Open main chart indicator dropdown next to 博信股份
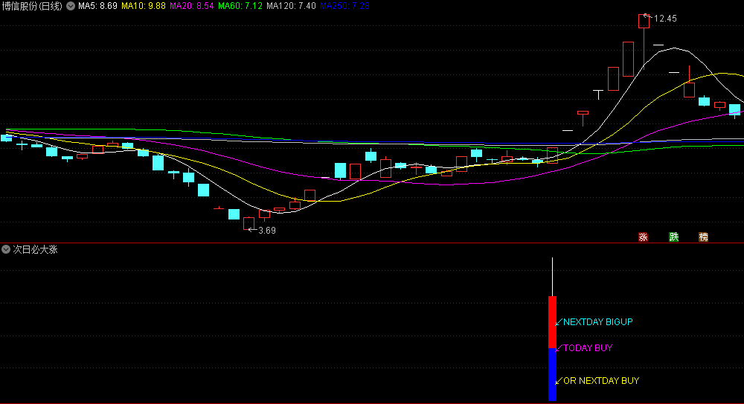This screenshot has height=404, width=744. [x=70, y=6]
